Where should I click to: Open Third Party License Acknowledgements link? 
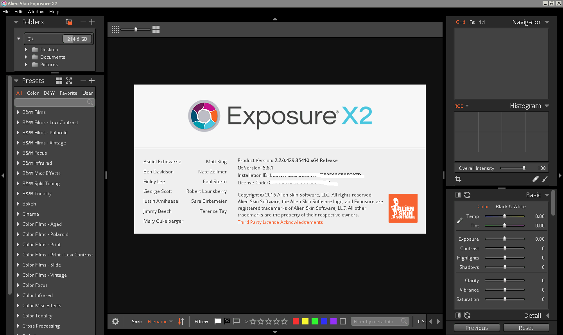pos(280,222)
